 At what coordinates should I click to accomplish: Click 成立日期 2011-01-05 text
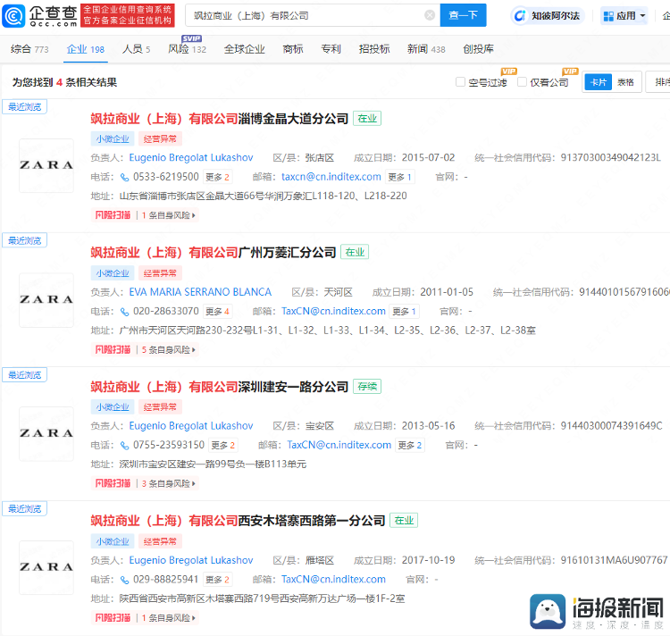pyautogui.click(x=423, y=292)
